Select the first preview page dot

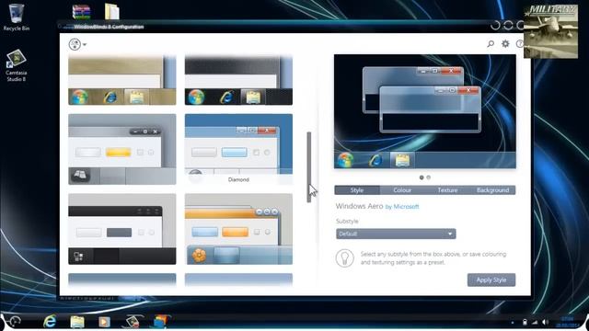point(422,177)
